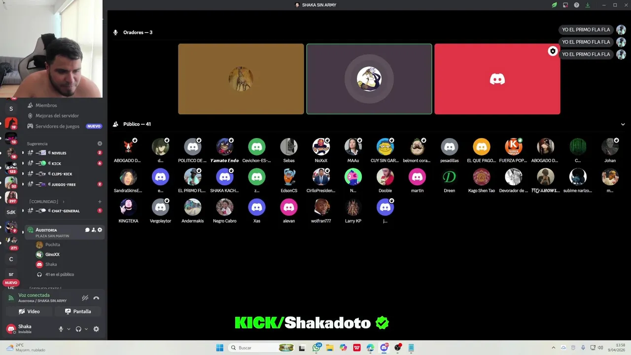Open user settings gear
Viewport: 631px width, 355px height.
(96, 329)
